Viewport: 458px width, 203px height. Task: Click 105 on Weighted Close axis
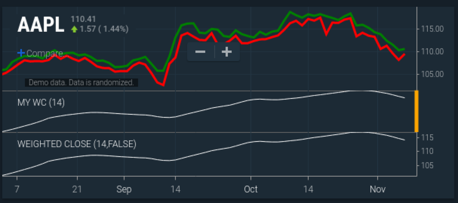(427, 166)
